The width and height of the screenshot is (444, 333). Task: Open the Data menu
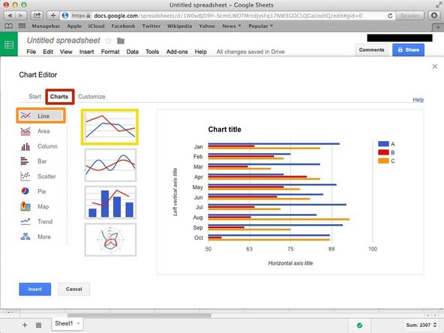[x=132, y=52]
